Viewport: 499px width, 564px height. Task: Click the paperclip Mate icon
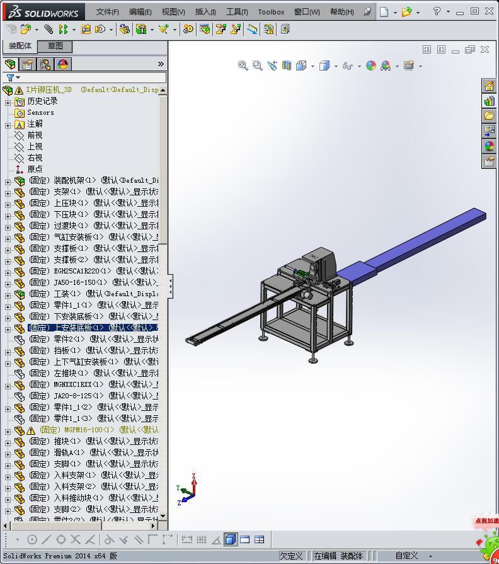(x=49, y=29)
